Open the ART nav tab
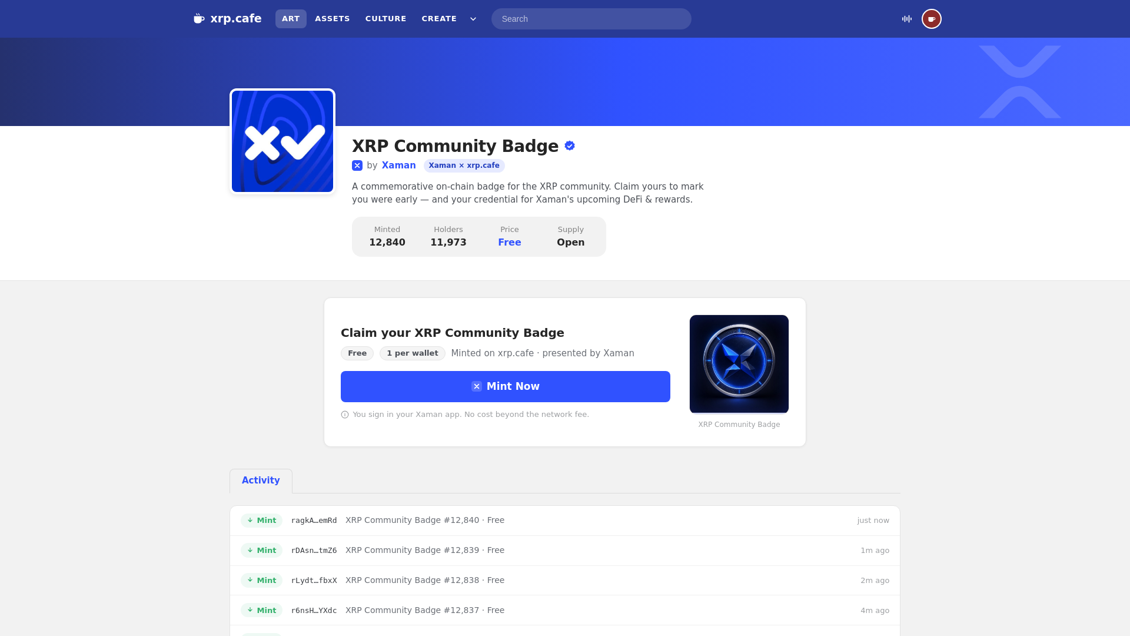 [291, 19]
